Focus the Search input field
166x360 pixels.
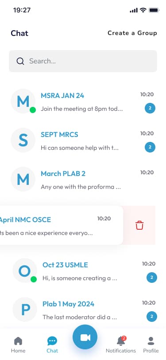click(83, 61)
